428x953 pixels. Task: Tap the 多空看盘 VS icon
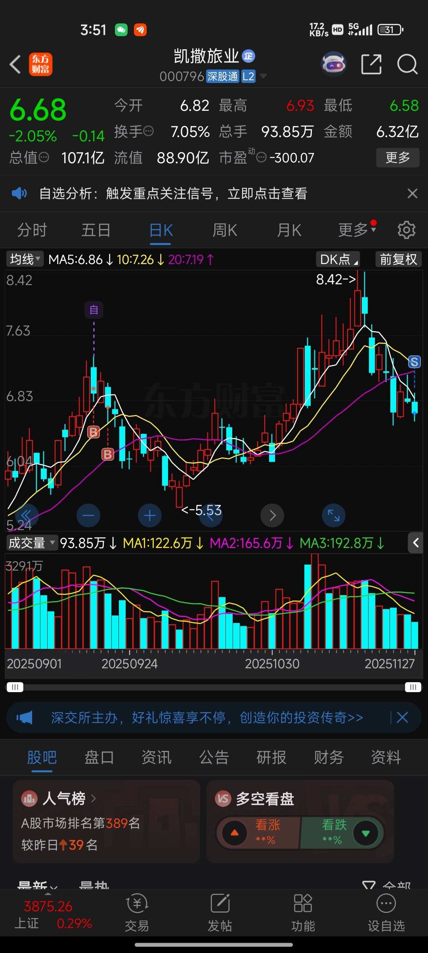coord(223,799)
